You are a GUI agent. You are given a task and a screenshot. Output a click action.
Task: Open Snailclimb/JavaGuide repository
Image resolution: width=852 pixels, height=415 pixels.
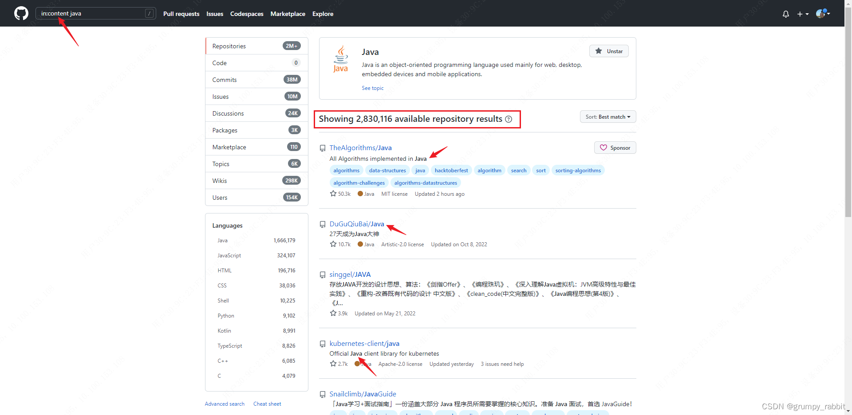pos(363,394)
